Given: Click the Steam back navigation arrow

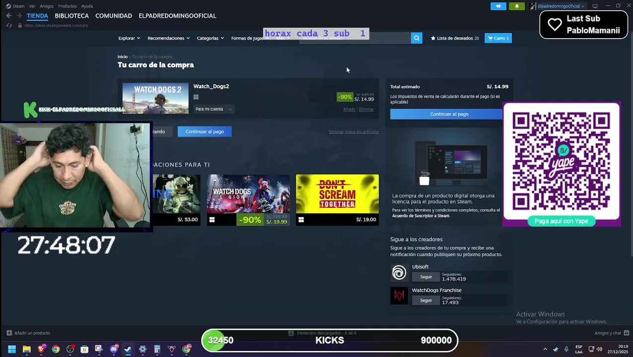Looking at the screenshot, I should click(x=9, y=16).
